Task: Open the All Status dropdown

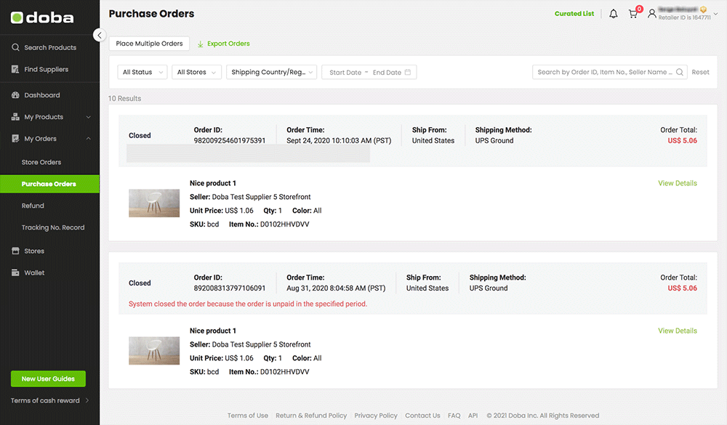Action: [x=142, y=72]
